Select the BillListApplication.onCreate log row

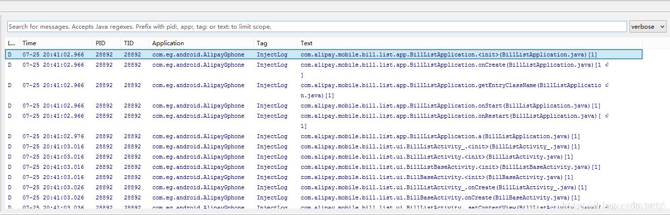click(x=324, y=70)
